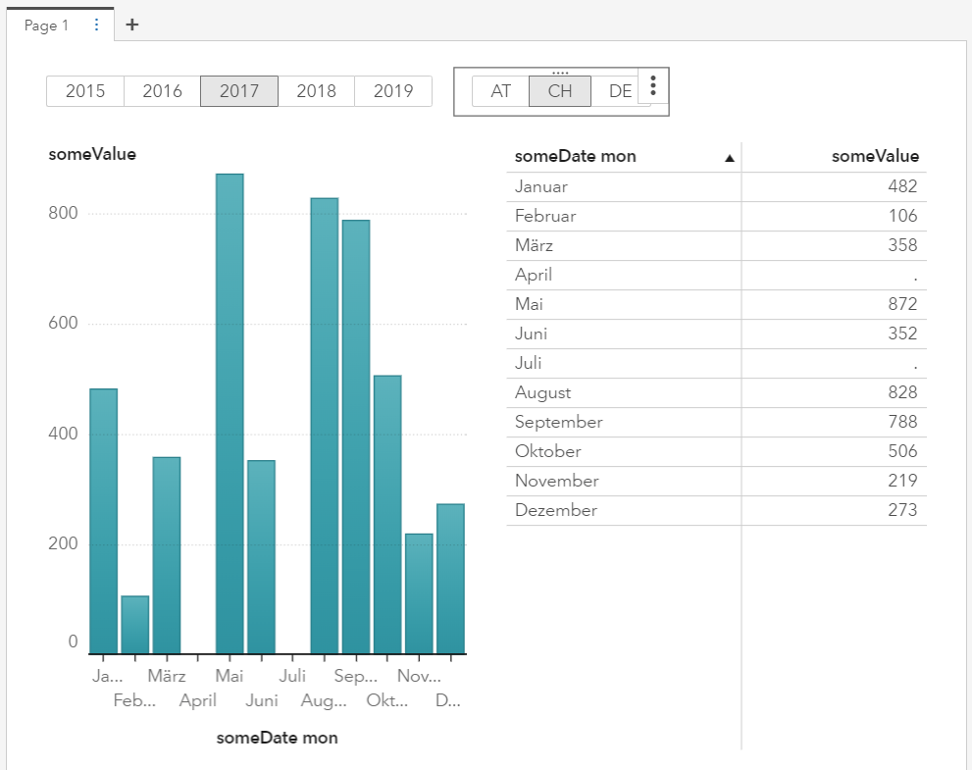The image size is (972, 770).
Task: Select the year 2019
Action: click(x=392, y=91)
